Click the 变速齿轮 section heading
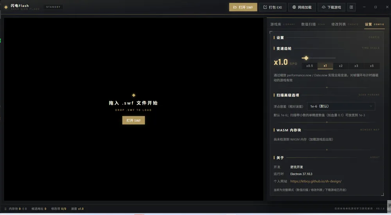391x215 pixels. pos(284,48)
